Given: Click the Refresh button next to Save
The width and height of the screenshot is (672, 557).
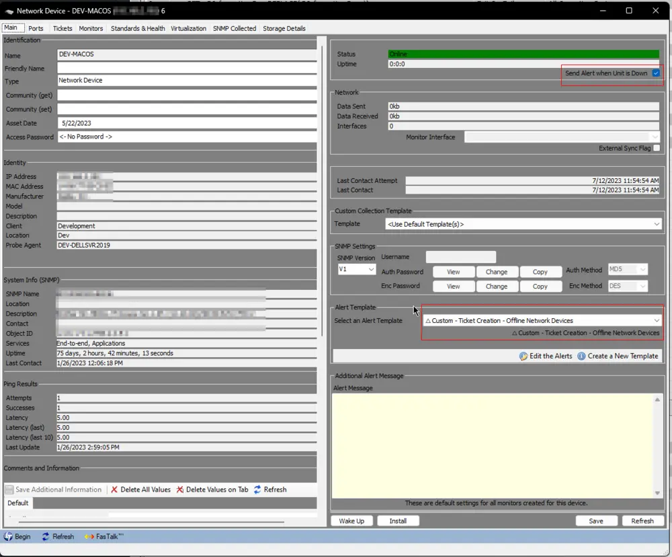Looking at the screenshot, I should pyautogui.click(x=642, y=521).
